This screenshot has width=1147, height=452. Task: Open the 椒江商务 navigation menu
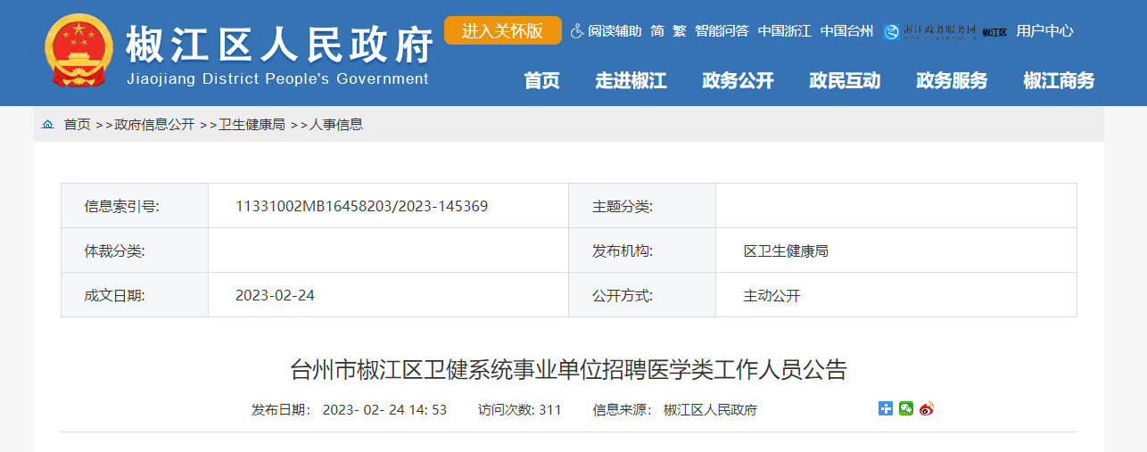point(1059,81)
